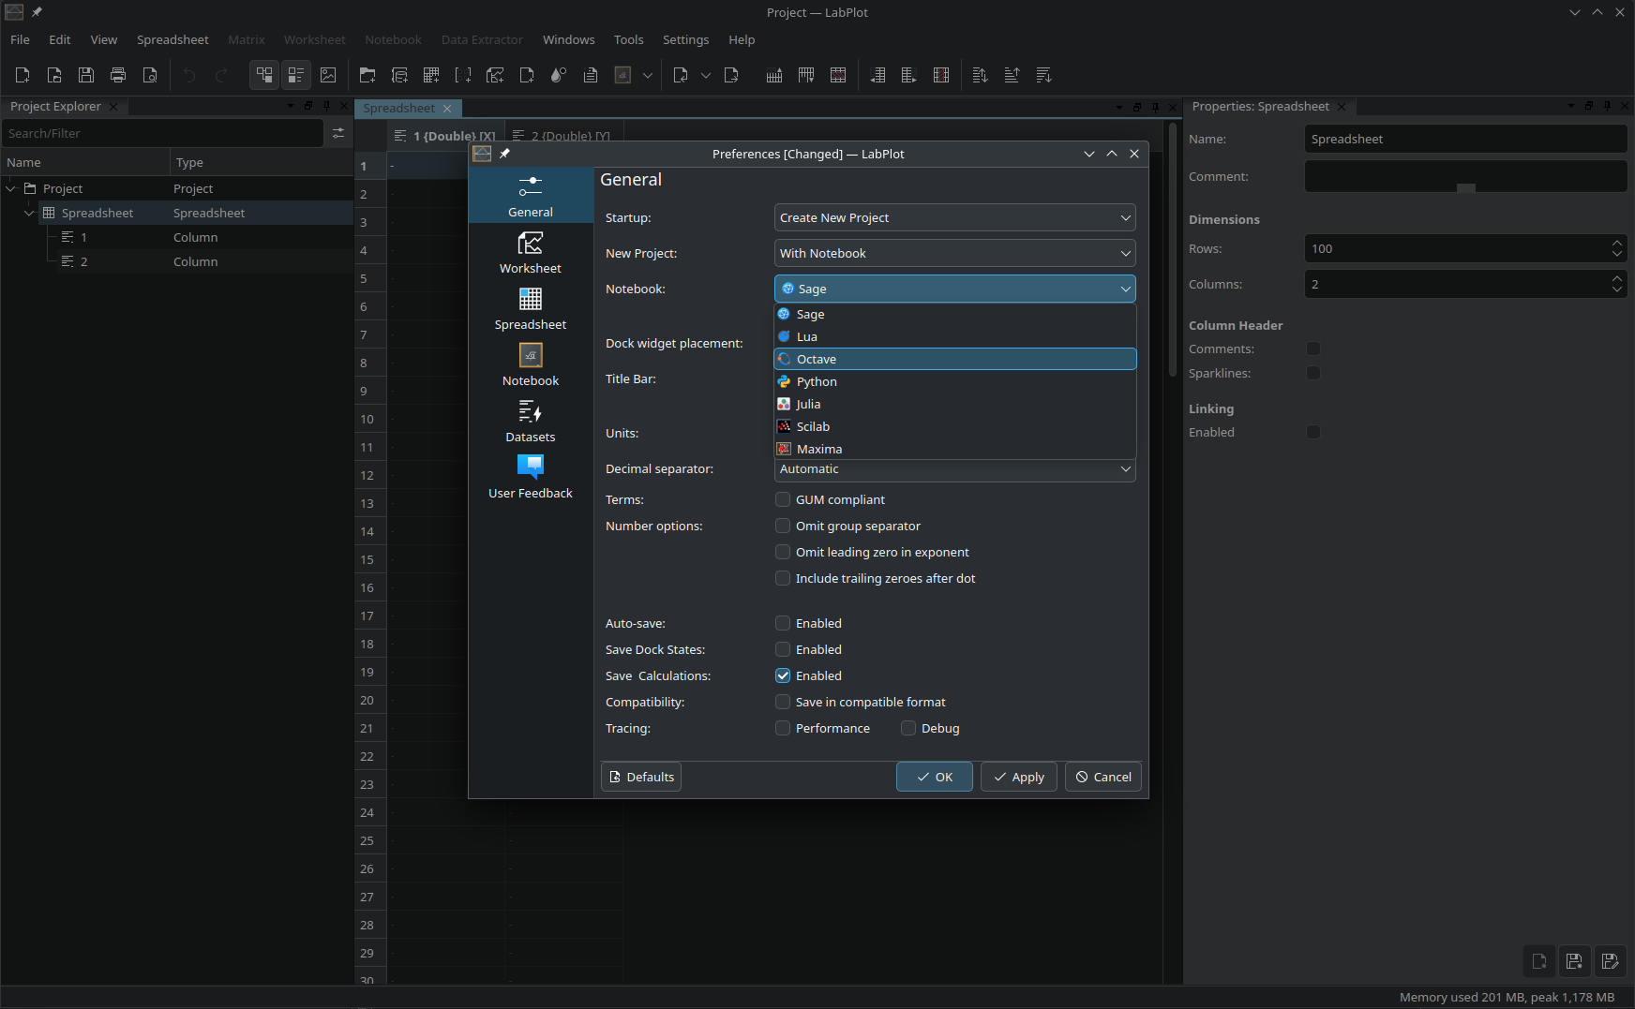Disable the Save Calculations Enabled checkbox
1635x1009 pixels.
782,675
